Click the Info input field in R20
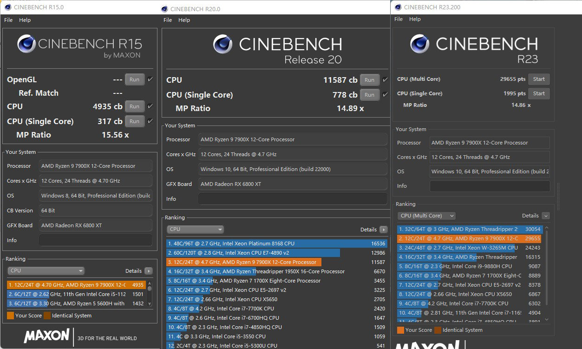The height and width of the screenshot is (349, 582). (x=293, y=199)
